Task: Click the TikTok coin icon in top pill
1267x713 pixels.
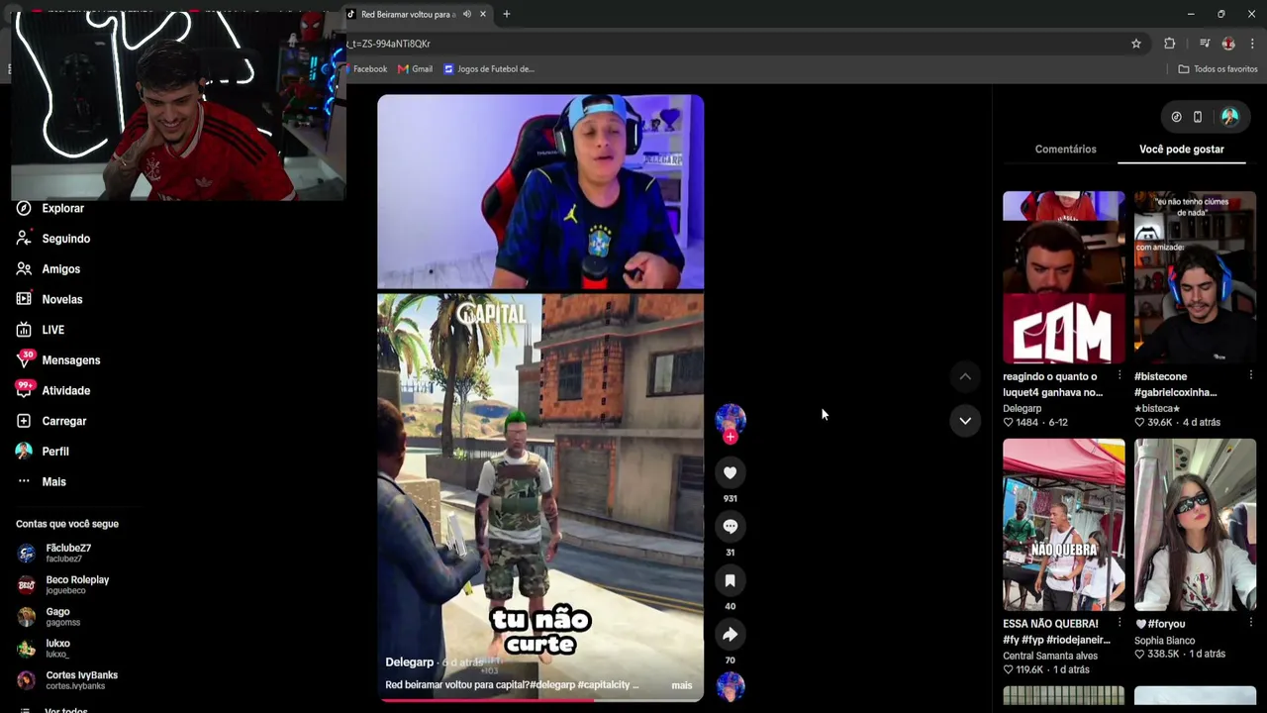Action: coord(1176,117)
